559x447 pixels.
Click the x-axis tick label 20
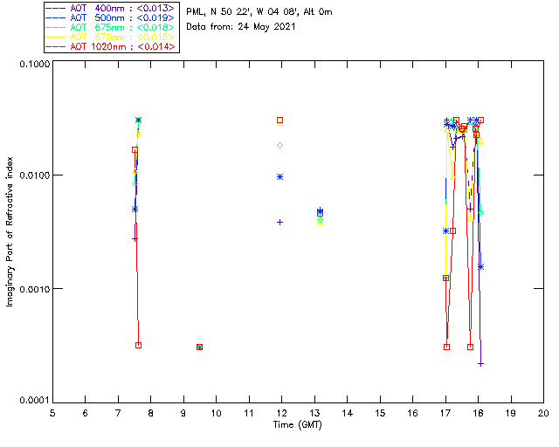click(x=543, y=413)
